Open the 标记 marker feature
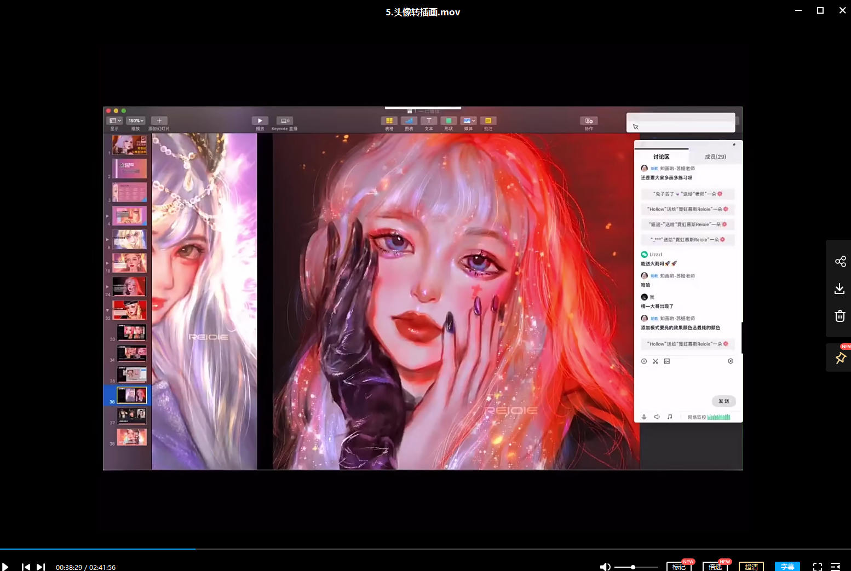 tap(679, 567)
